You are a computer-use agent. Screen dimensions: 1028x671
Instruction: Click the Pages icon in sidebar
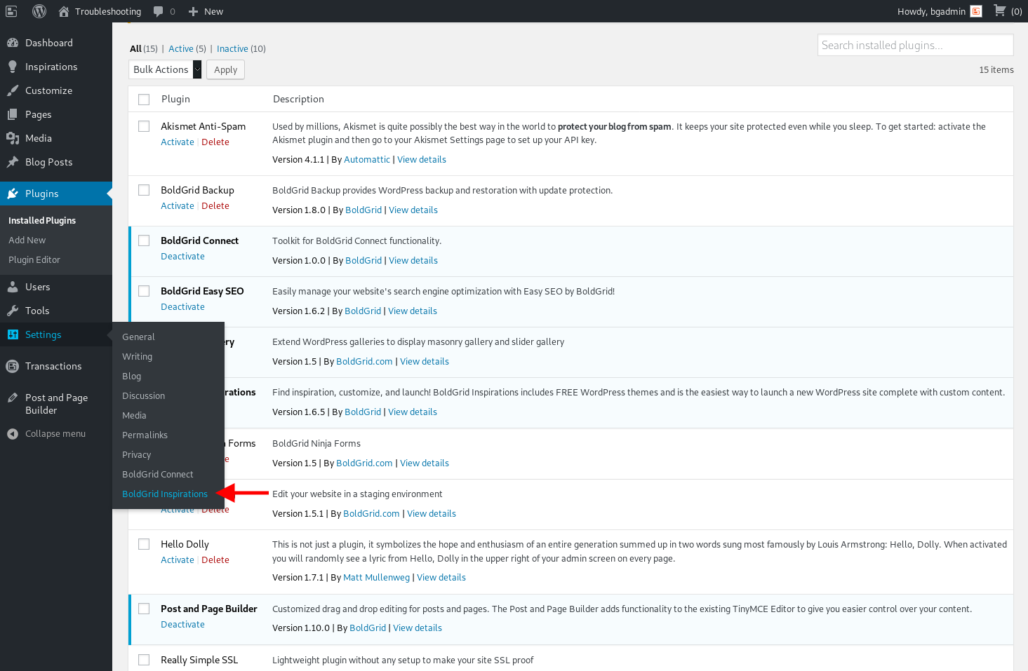pyautogui.click(x=13, y=114)
